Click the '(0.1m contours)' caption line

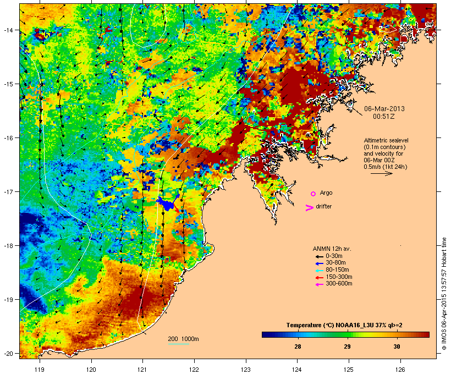[x=384, y=147]
